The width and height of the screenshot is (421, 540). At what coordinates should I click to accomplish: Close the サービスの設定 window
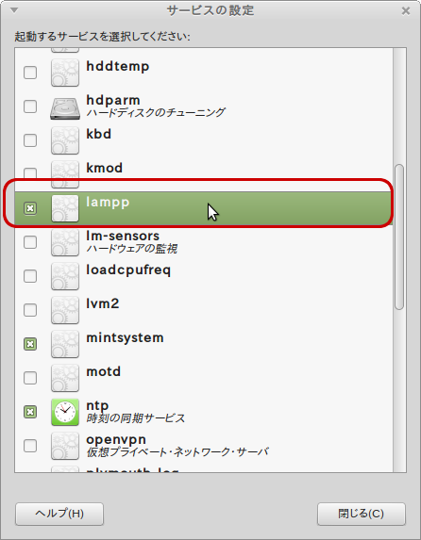(x=406, y=11)
